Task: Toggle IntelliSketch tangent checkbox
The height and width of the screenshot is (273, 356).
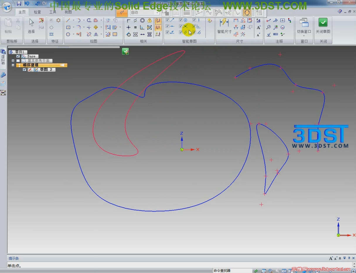Action: (194, 32)
